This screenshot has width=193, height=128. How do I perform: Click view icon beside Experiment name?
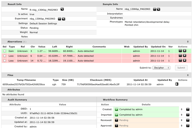pyautogui.click(x=59, y=19)
